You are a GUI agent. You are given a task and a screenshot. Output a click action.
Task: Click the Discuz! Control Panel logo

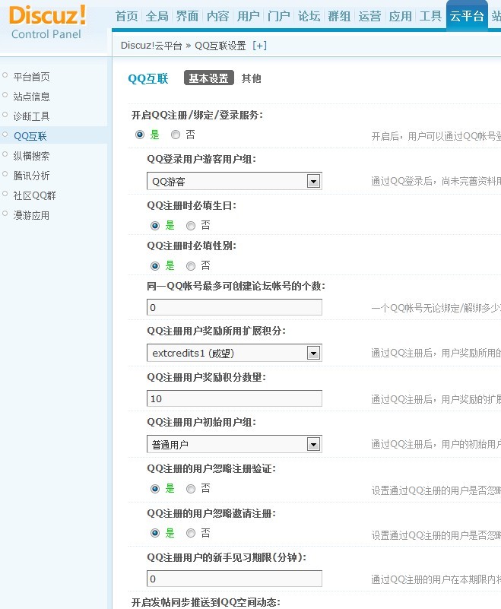point(47,23)
